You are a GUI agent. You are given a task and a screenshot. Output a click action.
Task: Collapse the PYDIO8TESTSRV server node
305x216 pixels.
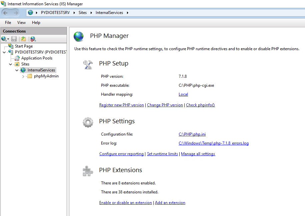[4, 52]
